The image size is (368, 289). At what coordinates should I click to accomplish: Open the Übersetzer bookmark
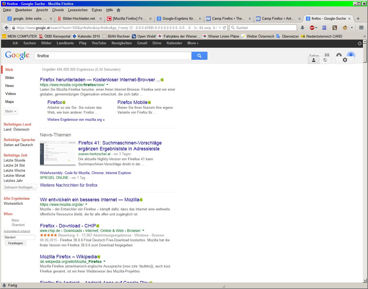coord(288,36)
